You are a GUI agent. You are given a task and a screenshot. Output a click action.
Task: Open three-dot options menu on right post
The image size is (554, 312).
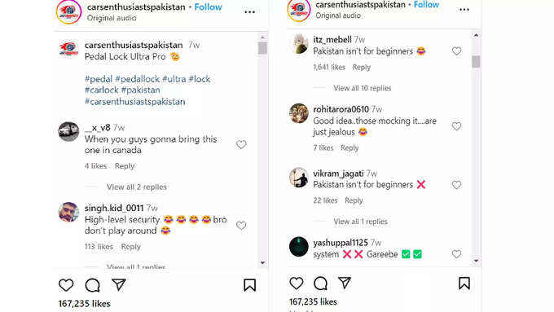point(464,10)
